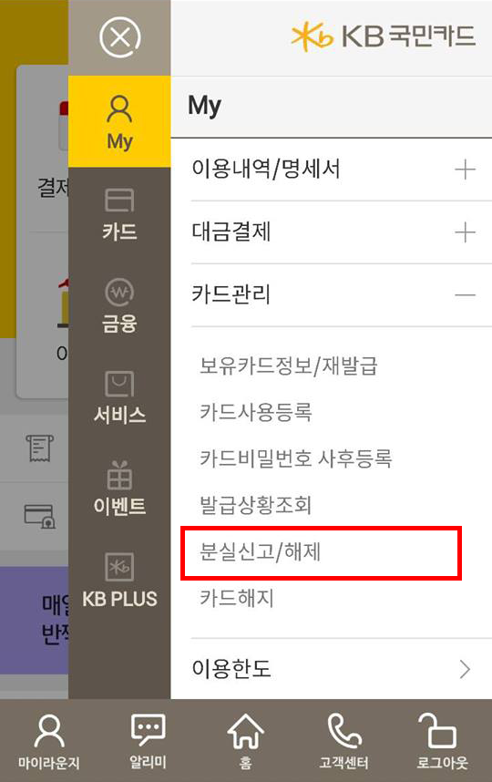Open the 금융 won-symbol icon

(x=119, y=292)
